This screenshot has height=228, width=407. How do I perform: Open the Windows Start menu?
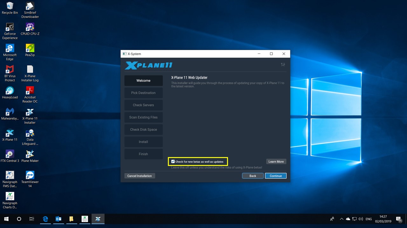(x=6, y=219)
